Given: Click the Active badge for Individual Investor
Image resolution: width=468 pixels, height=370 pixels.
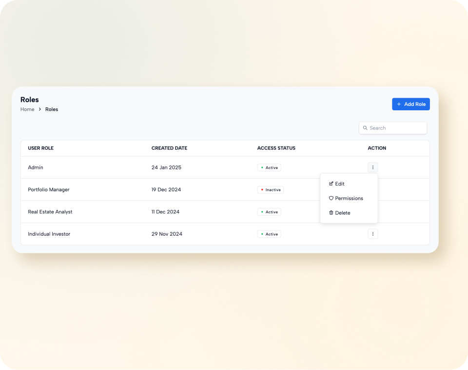Looking at the screenshot, I should (269, 234).
